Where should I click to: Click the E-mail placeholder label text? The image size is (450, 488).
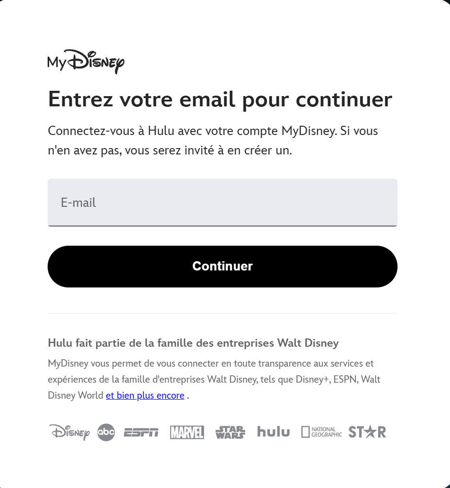pos(78,202)
